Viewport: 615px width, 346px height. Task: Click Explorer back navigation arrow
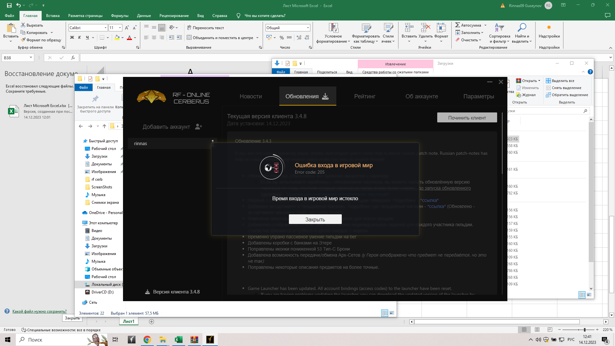click(81, 126)
